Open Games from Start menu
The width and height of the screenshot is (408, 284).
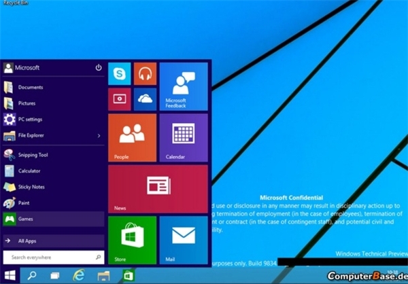tap(54, 219)
